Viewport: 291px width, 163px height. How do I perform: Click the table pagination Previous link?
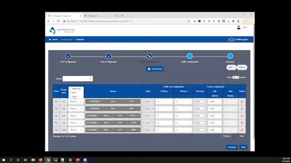226,136
